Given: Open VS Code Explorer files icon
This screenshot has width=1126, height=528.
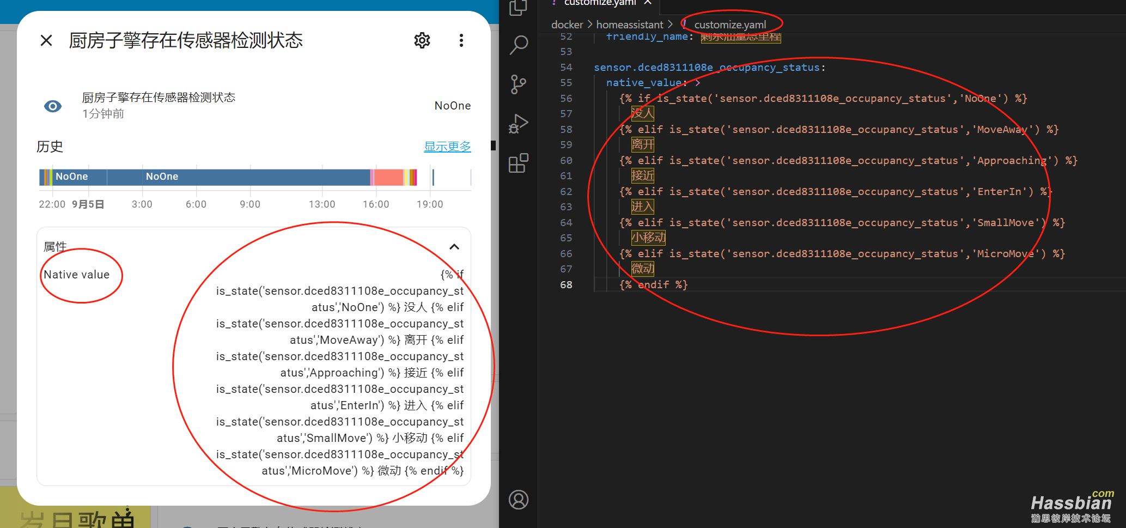Looking at the screenshot, I should coord(518,8).
